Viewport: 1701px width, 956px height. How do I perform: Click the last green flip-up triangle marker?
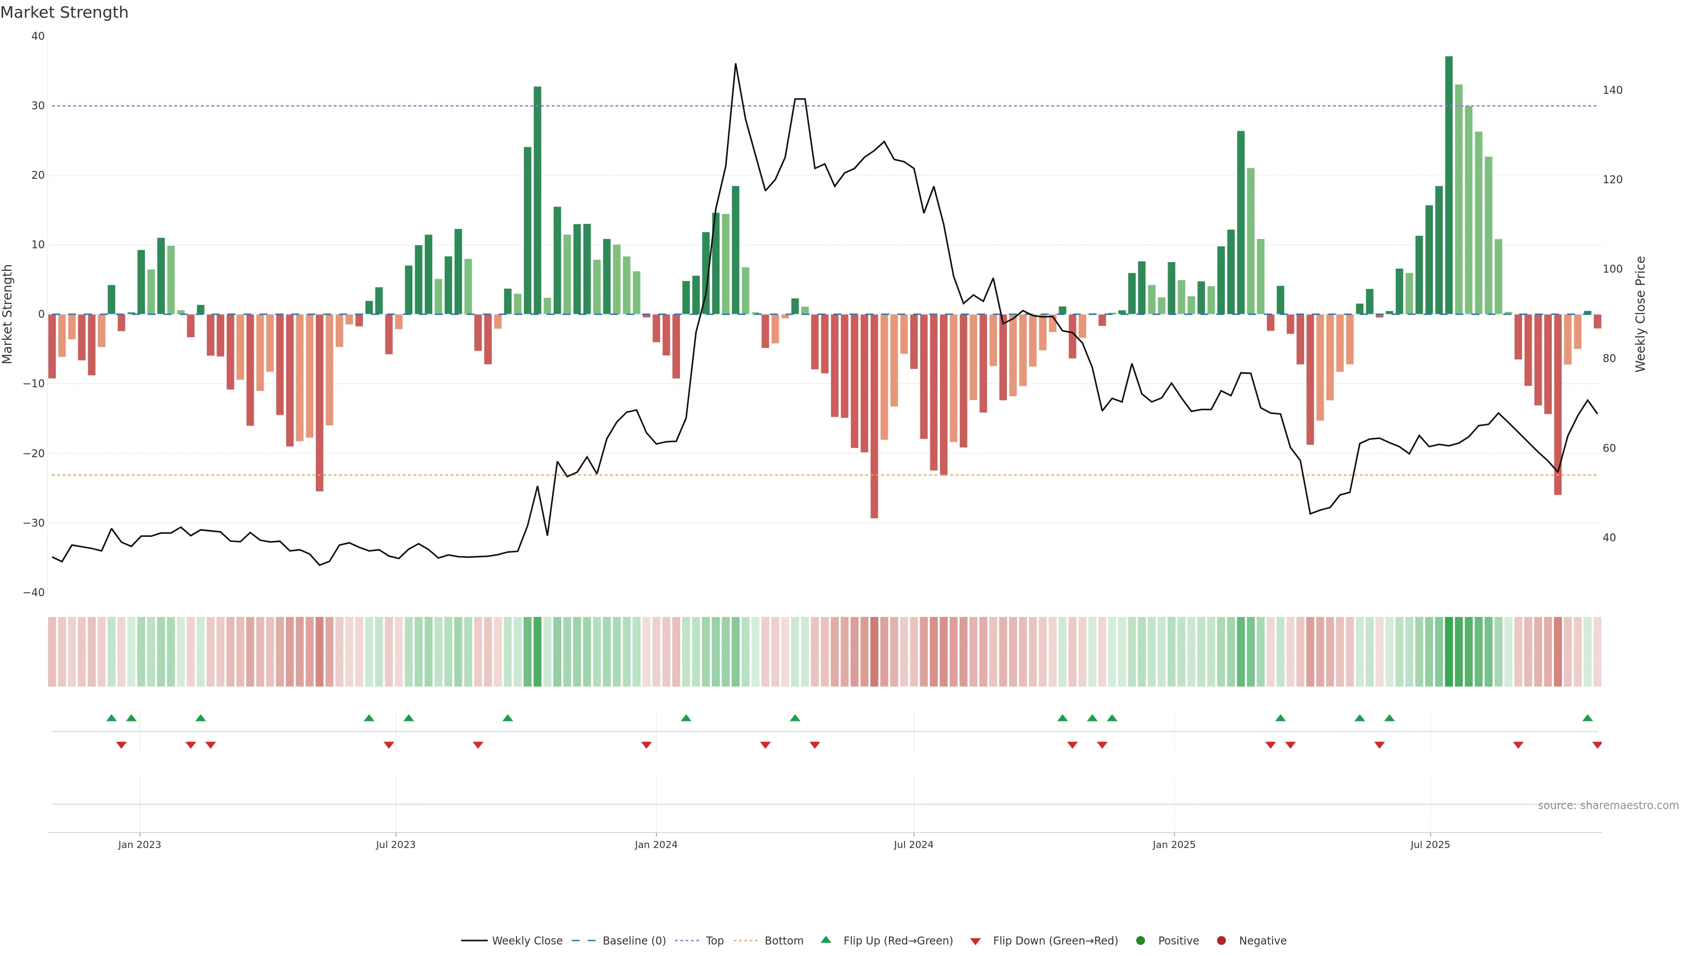coord(1588,718)
